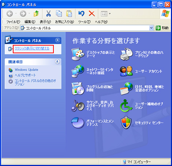Open the ヘルプ(H) menu
The width and height of the screenshot is (172, 166).
tap(101, 22)
